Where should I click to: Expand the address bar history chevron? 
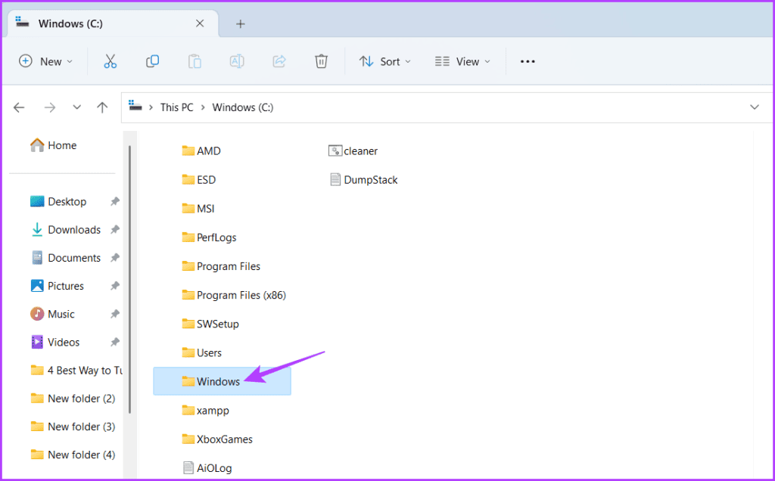(x=755, y=107)
